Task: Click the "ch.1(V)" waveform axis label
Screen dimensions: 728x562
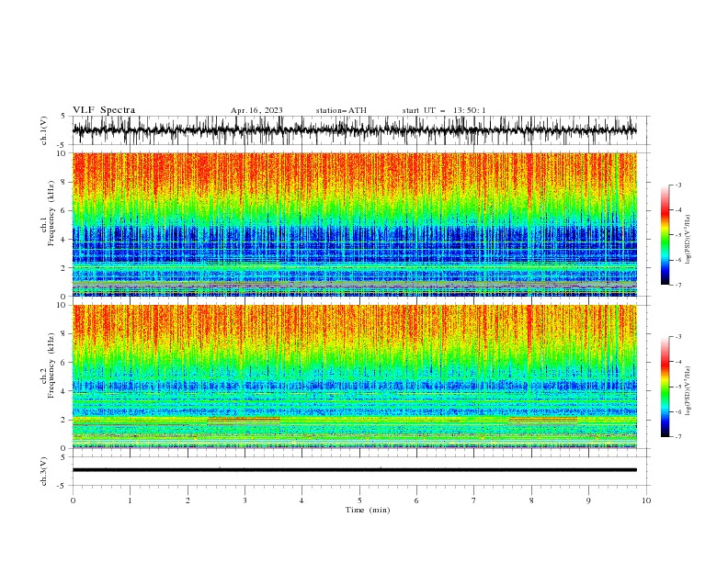Action: click(44, 130)
